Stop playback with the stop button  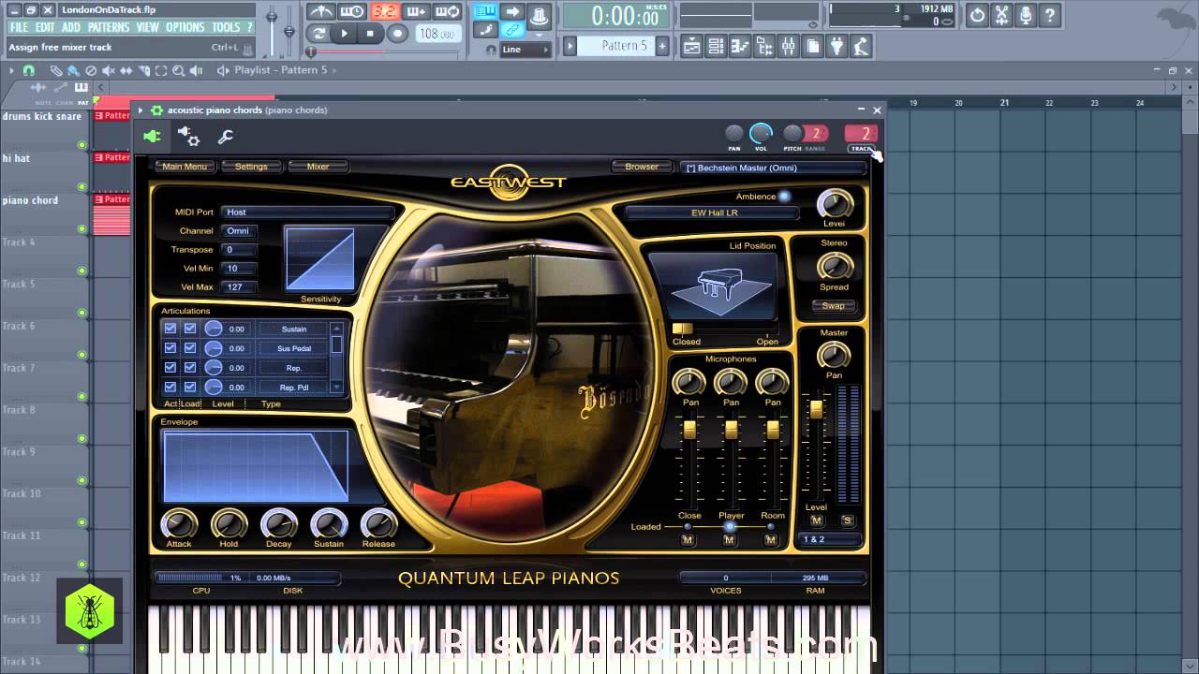click(370, 34)
